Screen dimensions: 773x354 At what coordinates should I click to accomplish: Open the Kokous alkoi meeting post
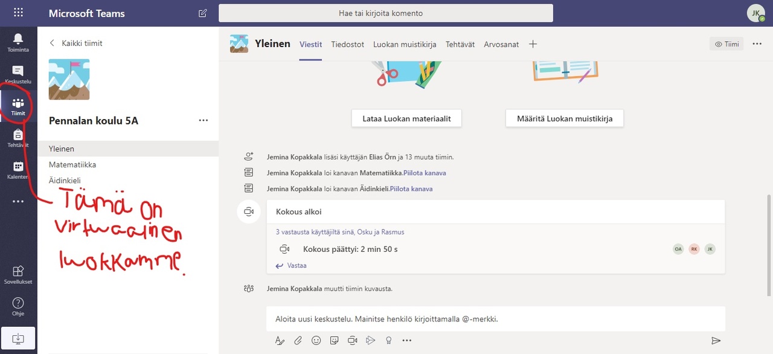pyautogui.click(x=495, y=212)
